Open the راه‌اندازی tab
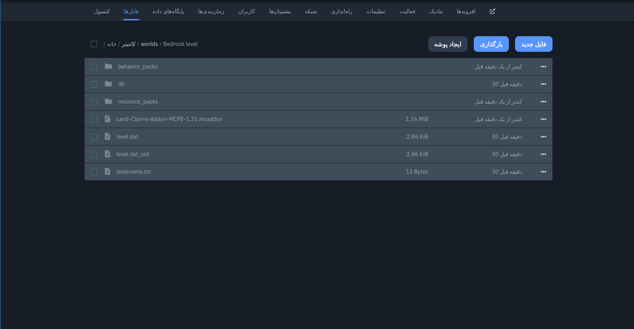The image size is (634, 329). (342, 12)
